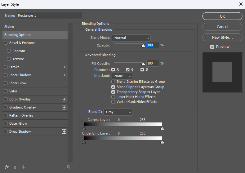The image size is (245, 173).
Task: Click the Fill Opacity percentage field
Action: click(x=153, y=63)
